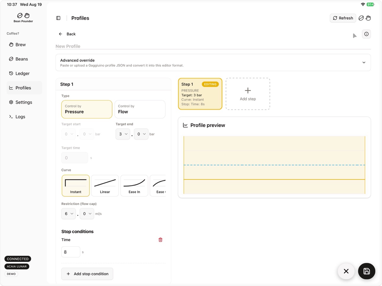Click the Target time input

pos(75,158)
